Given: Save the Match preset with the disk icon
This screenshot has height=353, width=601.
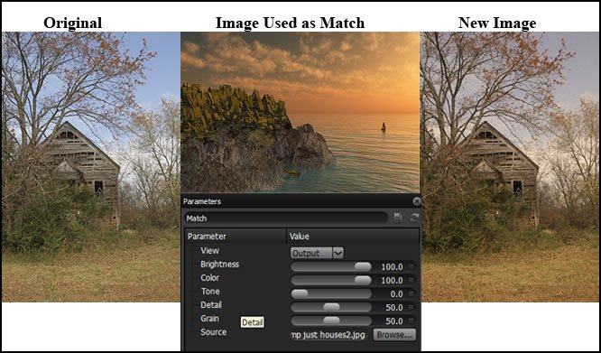Looking at the screenshot, I should (x=397, y=218).
